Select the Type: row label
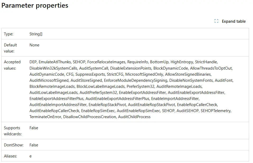The width and height of the screenshot is (253, 163). pyautogui.click(x=9, y=34)
